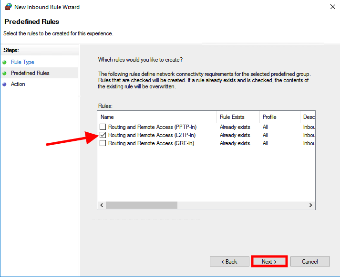This screenshot has height=277, width=340.
Task: Tick the GRE-In rule checkbox
Action: (x=103, y=143)
